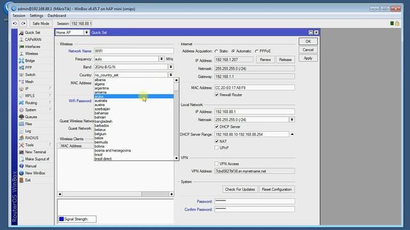Open the Session menu
410x230 pixels.
(19, 15)
